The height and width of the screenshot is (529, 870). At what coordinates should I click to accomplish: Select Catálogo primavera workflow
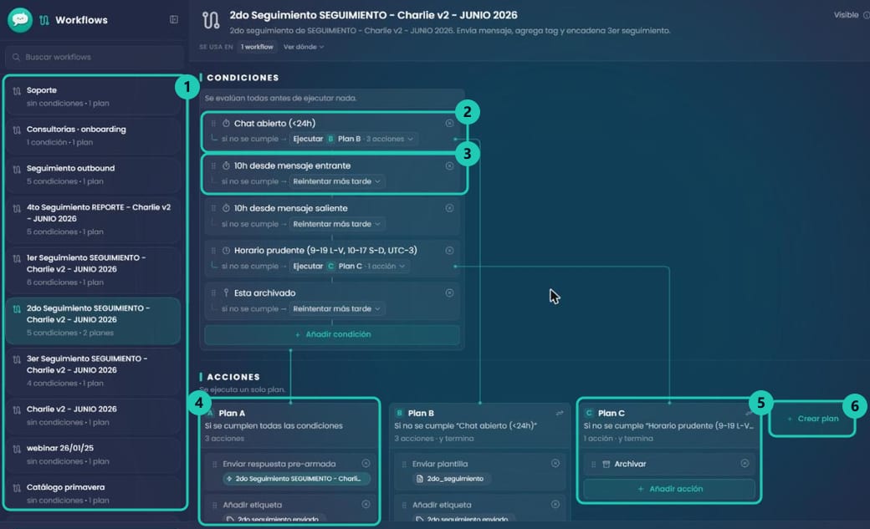coord(93,494)
